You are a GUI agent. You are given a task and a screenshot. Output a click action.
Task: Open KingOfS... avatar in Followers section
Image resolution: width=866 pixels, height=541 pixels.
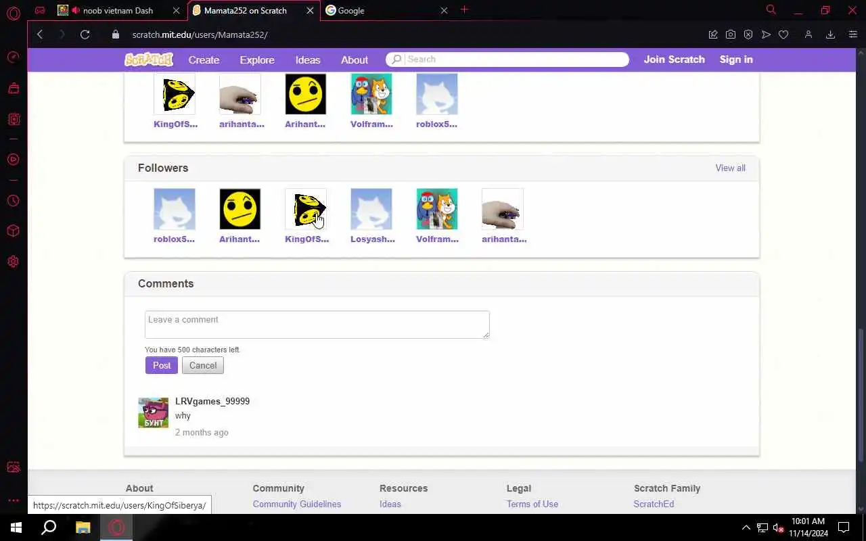[x=306, y=209]
